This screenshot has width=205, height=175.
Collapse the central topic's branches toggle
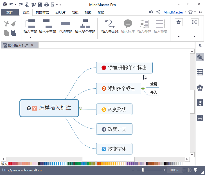pos(81,108)
